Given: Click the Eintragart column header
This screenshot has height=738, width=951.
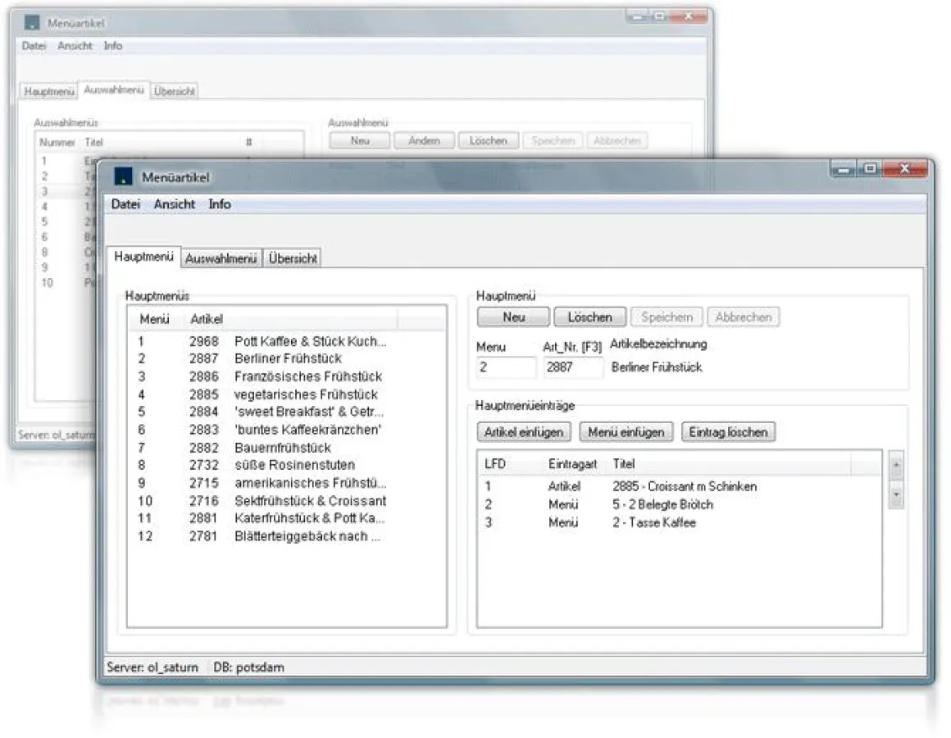Looking at the screenshot, I should [570, 464].
